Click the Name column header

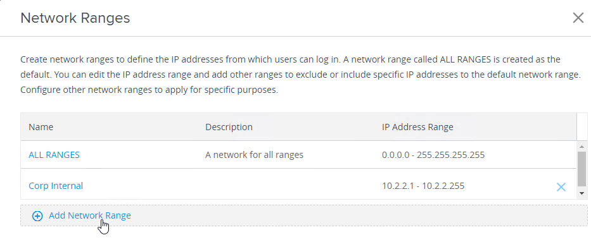41,127
